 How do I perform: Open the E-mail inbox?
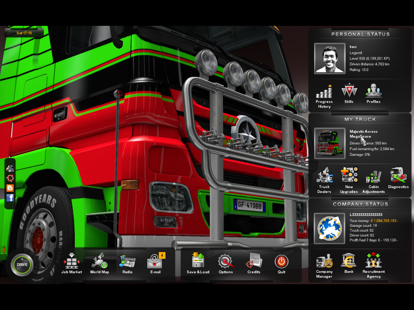click(x=155, y=263)
